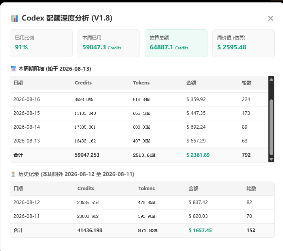The height and width of the screenshot is (251, 283).
Task: Click the bar chart icon beside Codex title
Action: pos(15,18)
